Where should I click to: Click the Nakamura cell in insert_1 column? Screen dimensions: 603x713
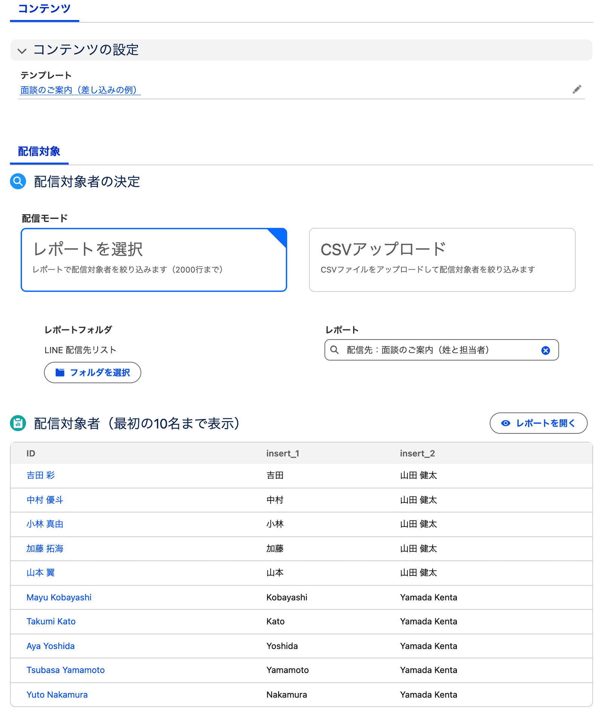click(287, 695)
